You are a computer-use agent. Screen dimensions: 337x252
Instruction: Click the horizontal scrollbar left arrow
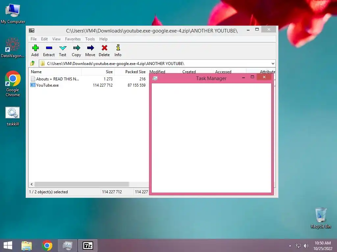coord(32,184)
